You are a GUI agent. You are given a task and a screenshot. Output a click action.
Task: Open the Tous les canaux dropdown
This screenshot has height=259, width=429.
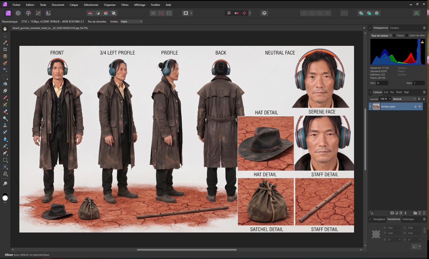[x=381, y=35]
